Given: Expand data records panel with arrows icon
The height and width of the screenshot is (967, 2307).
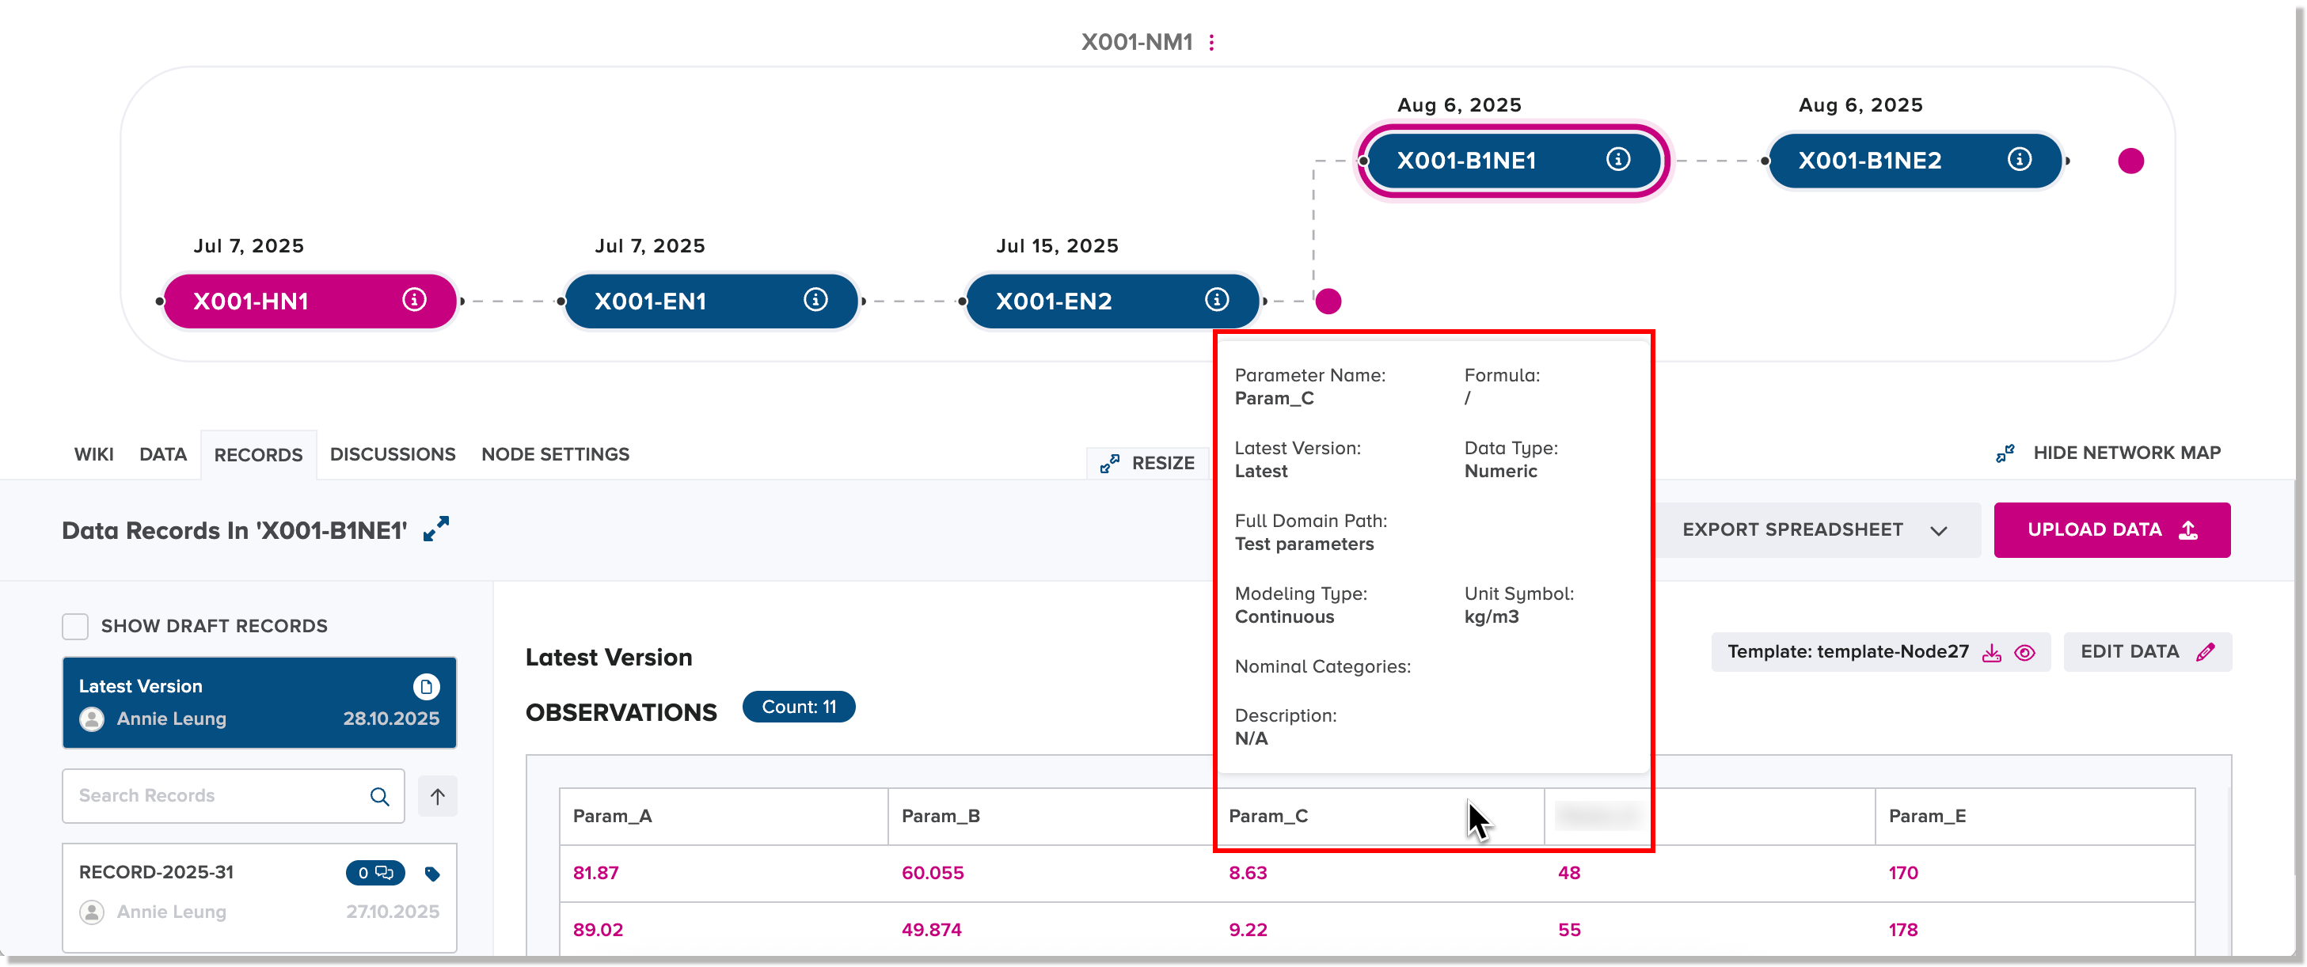Looking at the screenshot, I should (x=436, y=529).
